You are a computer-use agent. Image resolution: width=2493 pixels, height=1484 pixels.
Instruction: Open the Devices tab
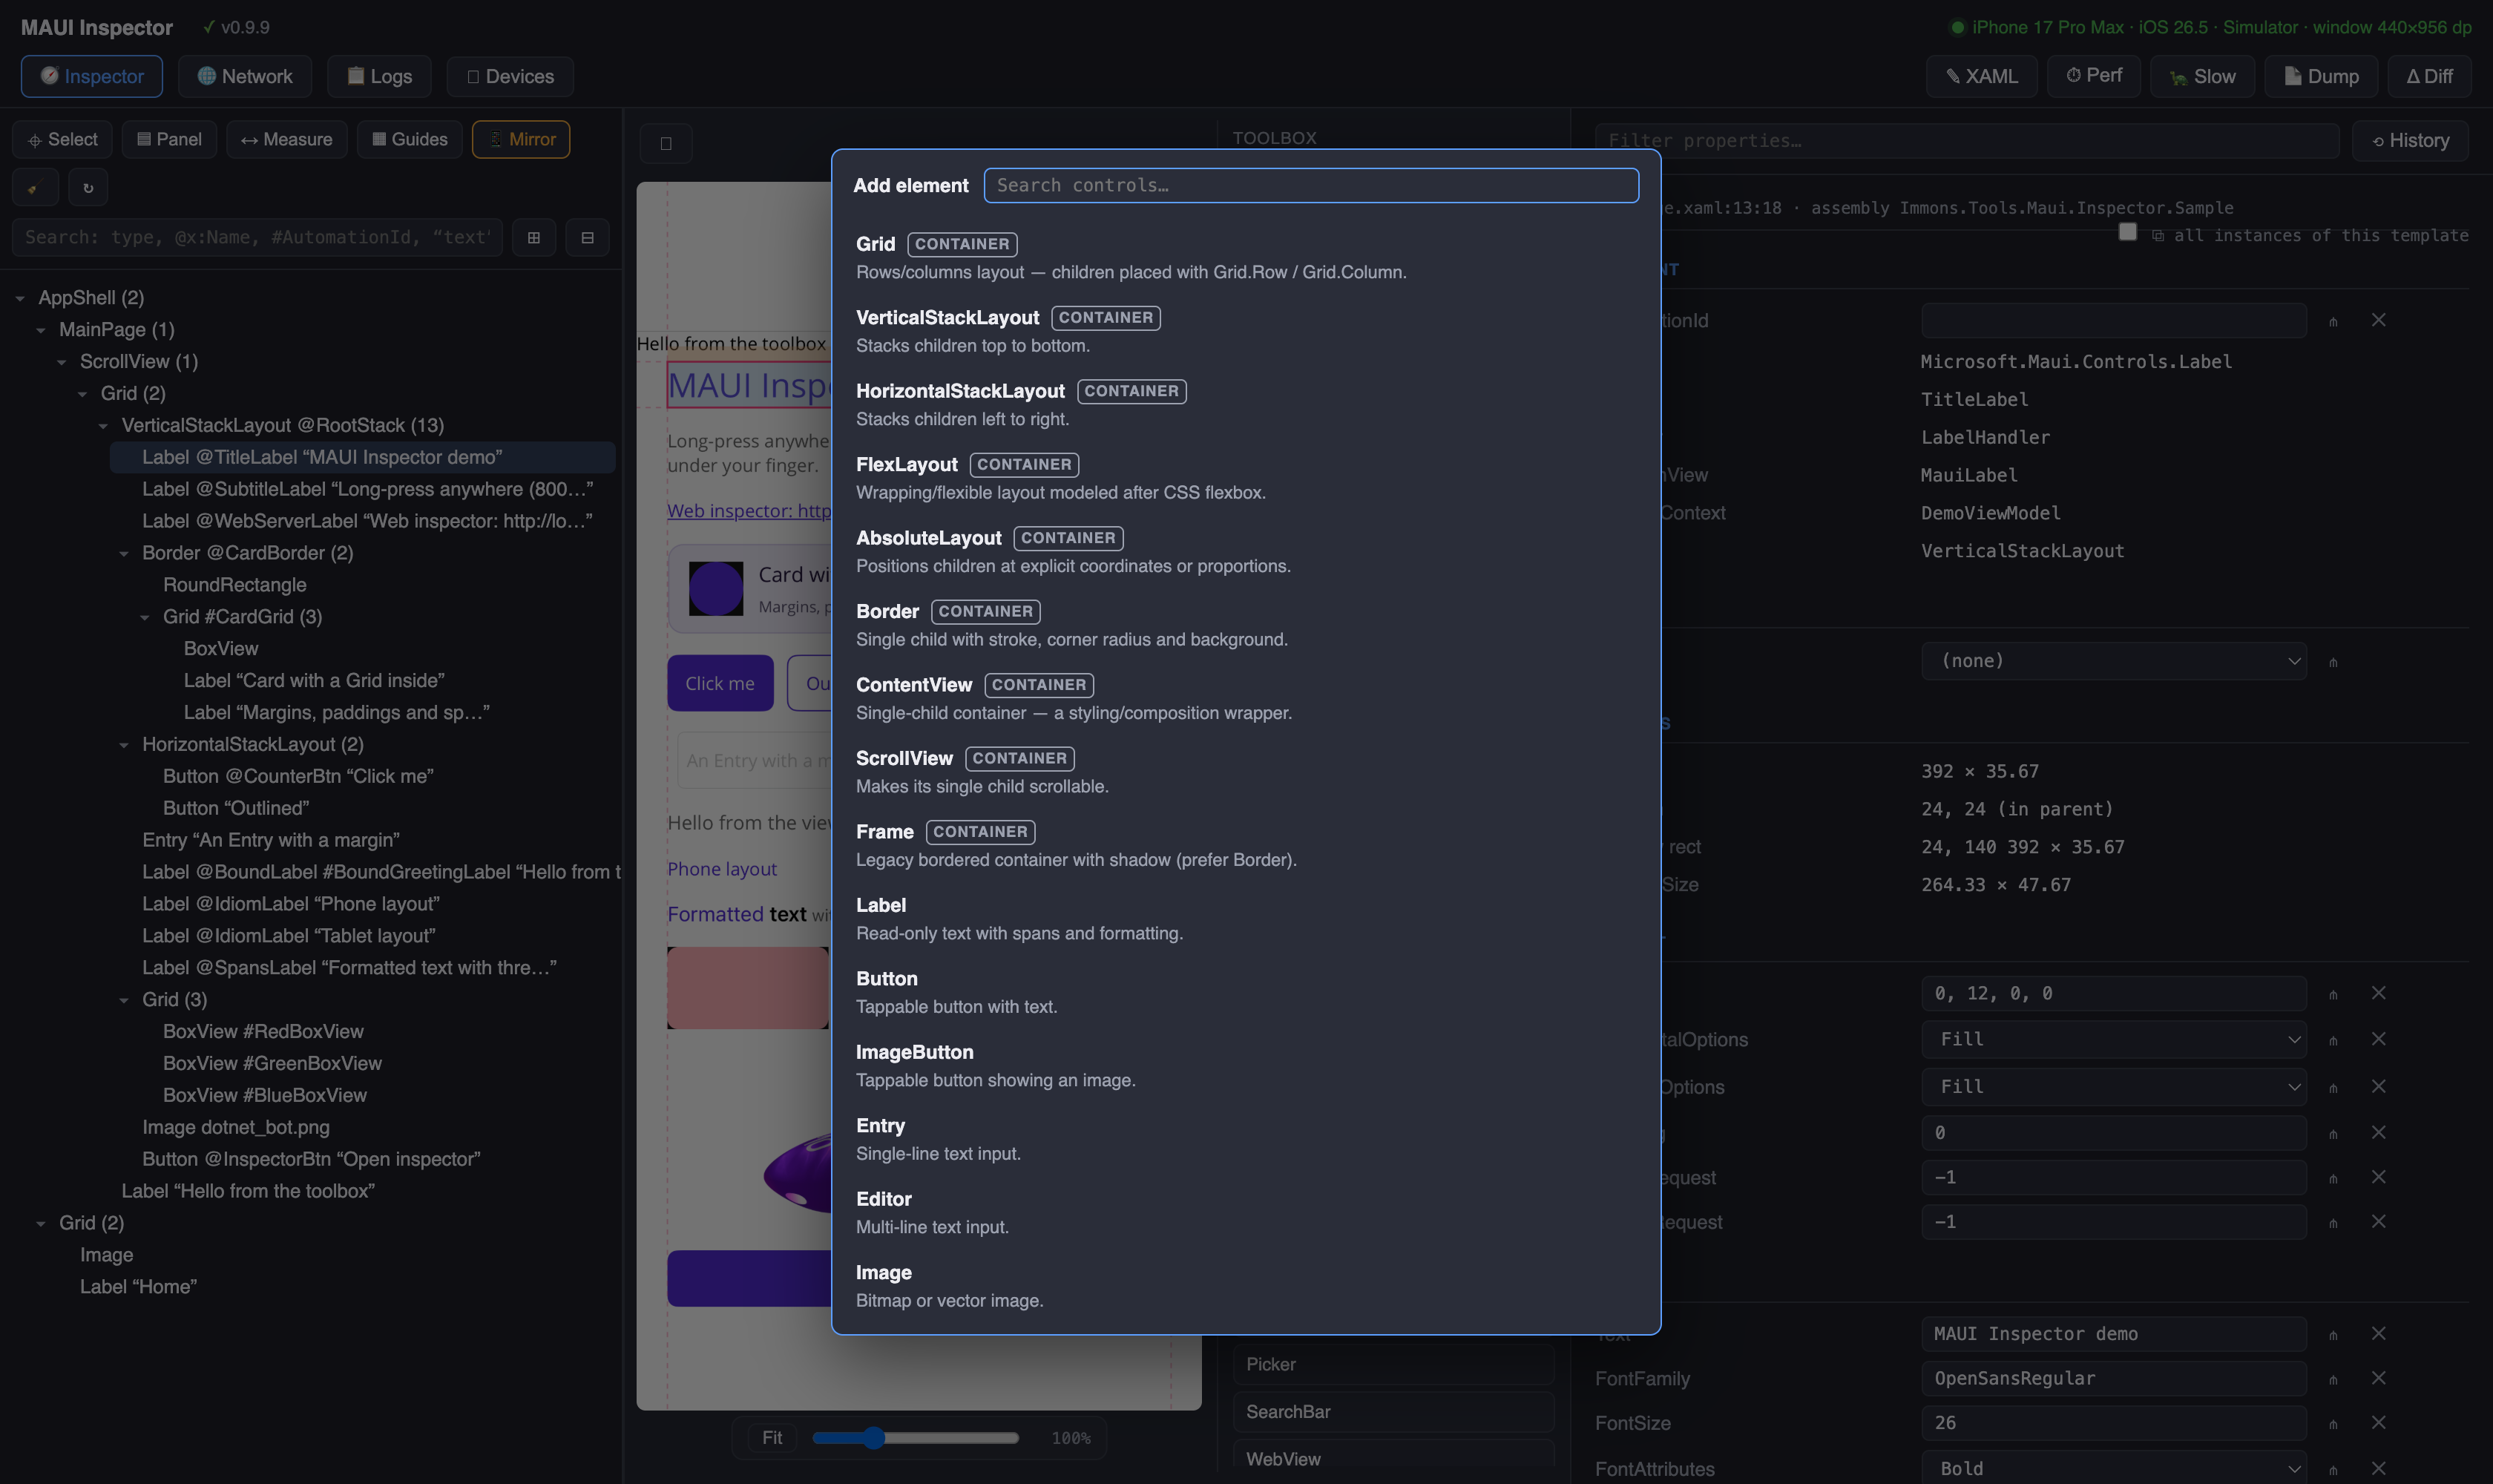coord(510,76)
